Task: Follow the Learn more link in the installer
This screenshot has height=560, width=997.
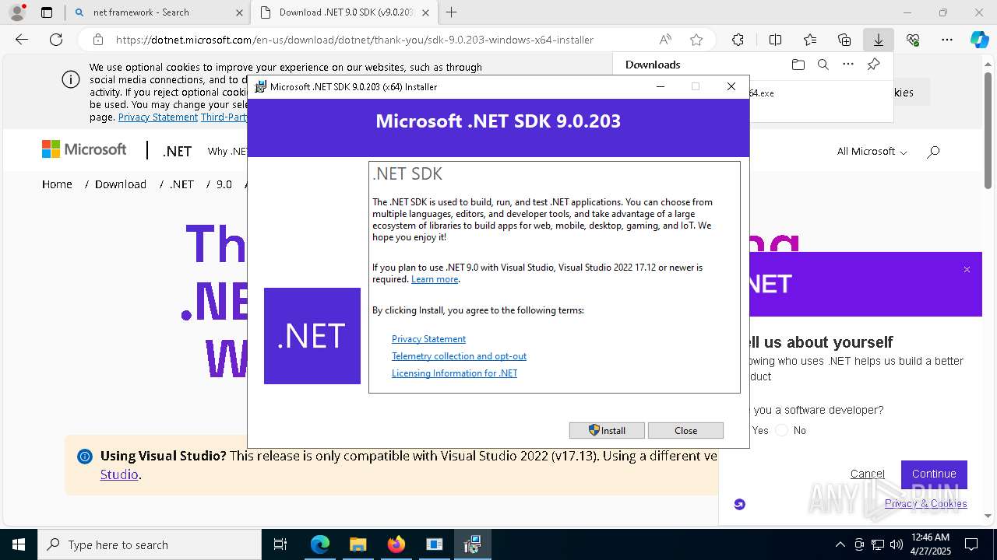Action: tap(435, 279)
